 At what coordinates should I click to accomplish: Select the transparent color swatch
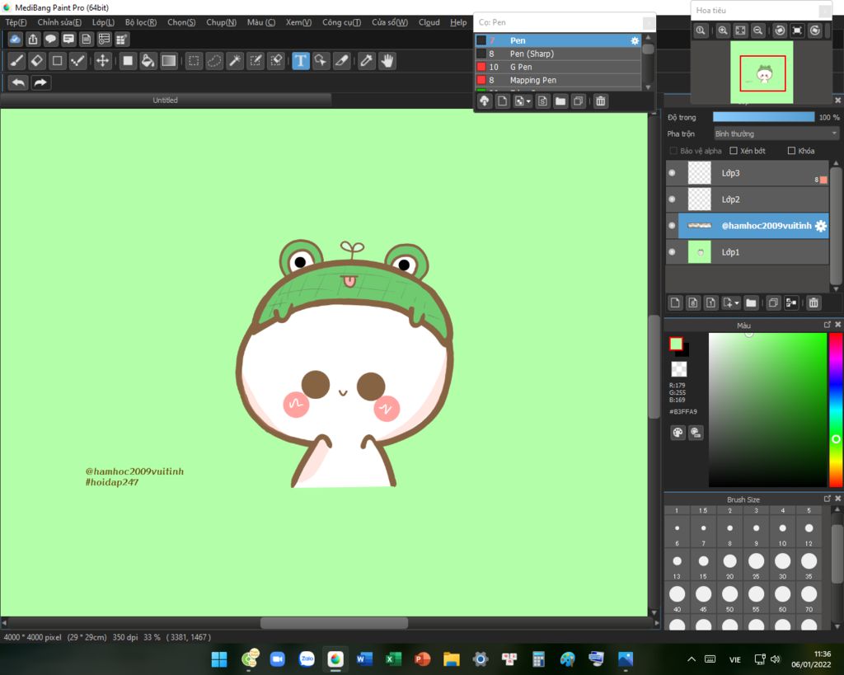coord(679,369)
